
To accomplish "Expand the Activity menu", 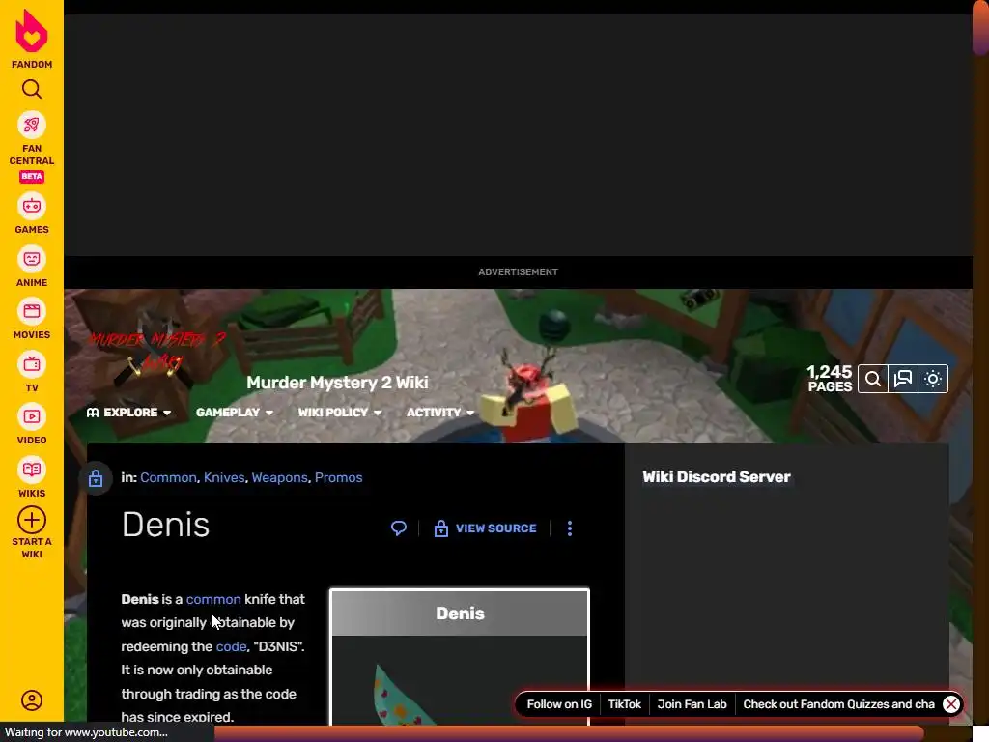I will [x=440, y=413].
